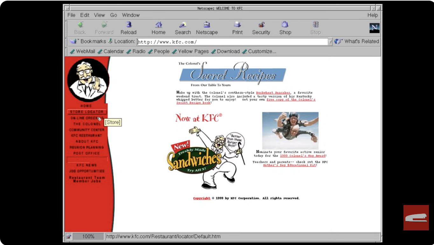Open the File menu
Image resolution: width=434 pixels, height=245 pixels.
(71, 15)
